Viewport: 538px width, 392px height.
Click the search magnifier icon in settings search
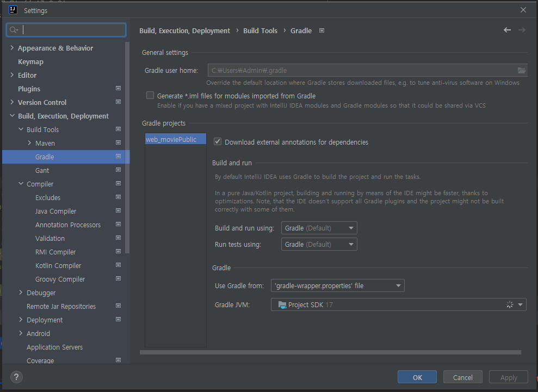pyautogui.click(x=14, y=30)
